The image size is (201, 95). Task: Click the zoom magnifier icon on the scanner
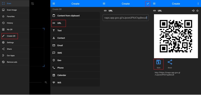[x=46, y=82]
